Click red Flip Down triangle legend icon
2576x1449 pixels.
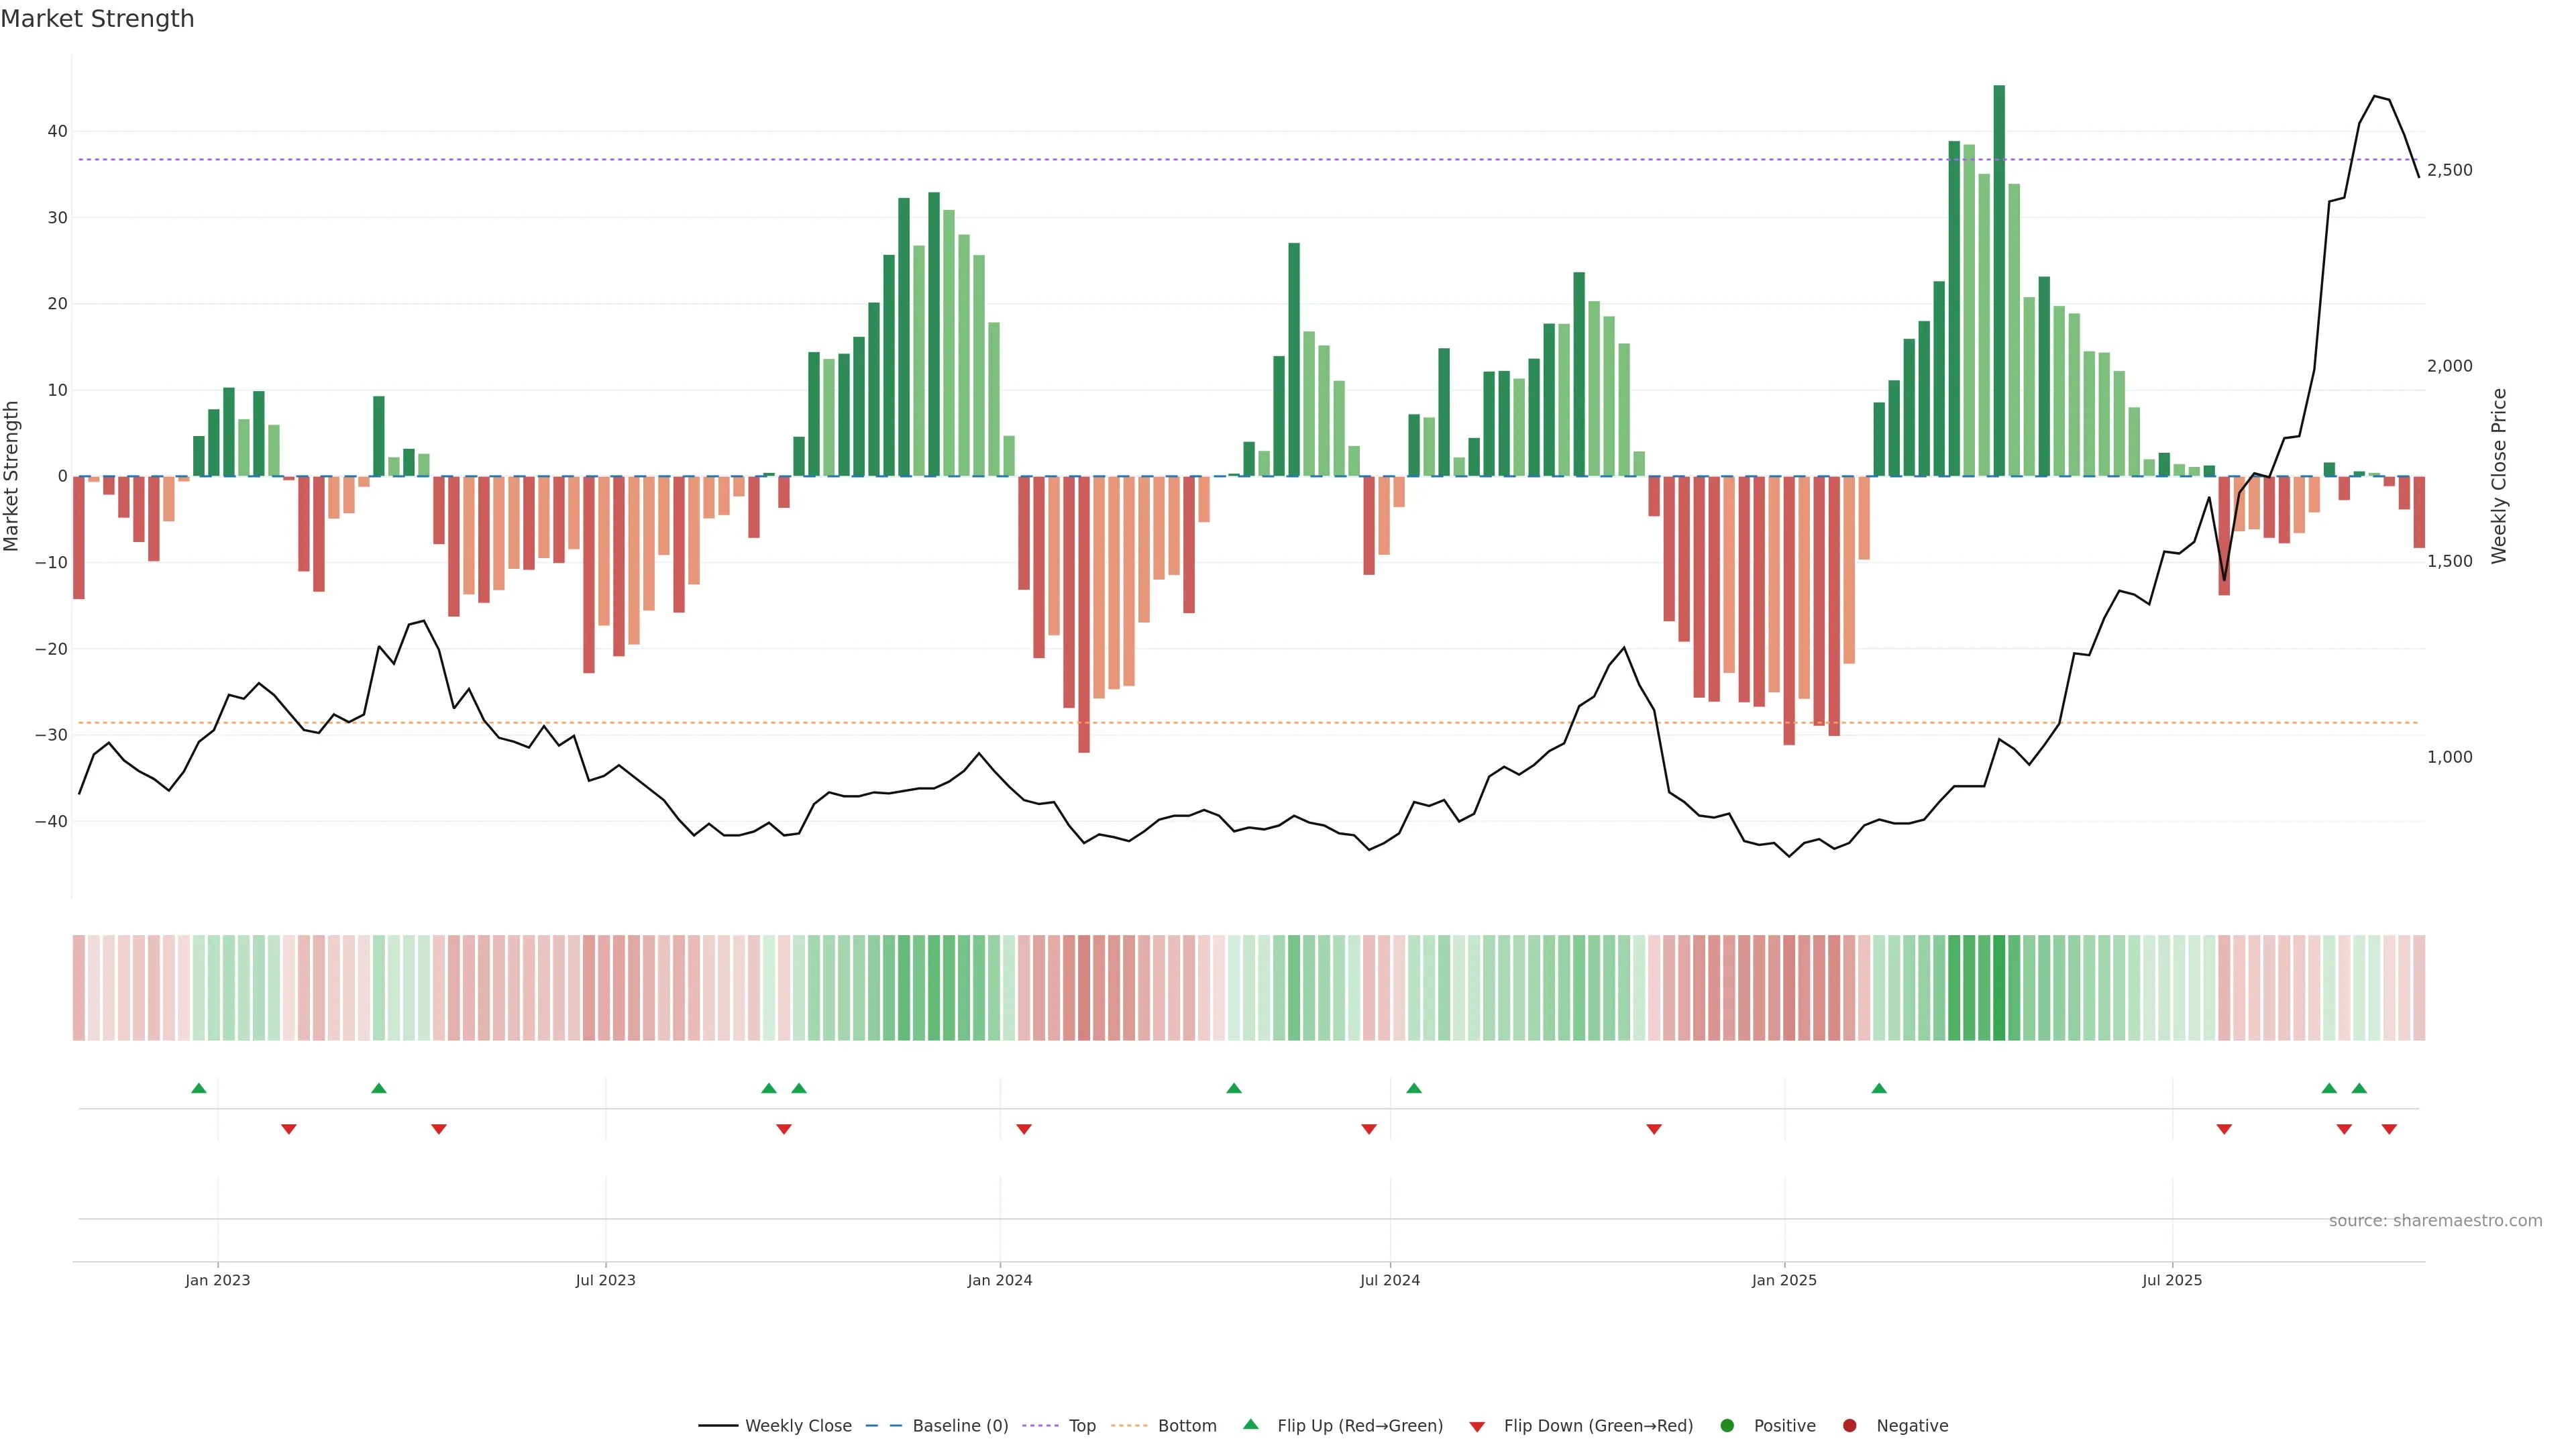click(x=1477, y=1426)
